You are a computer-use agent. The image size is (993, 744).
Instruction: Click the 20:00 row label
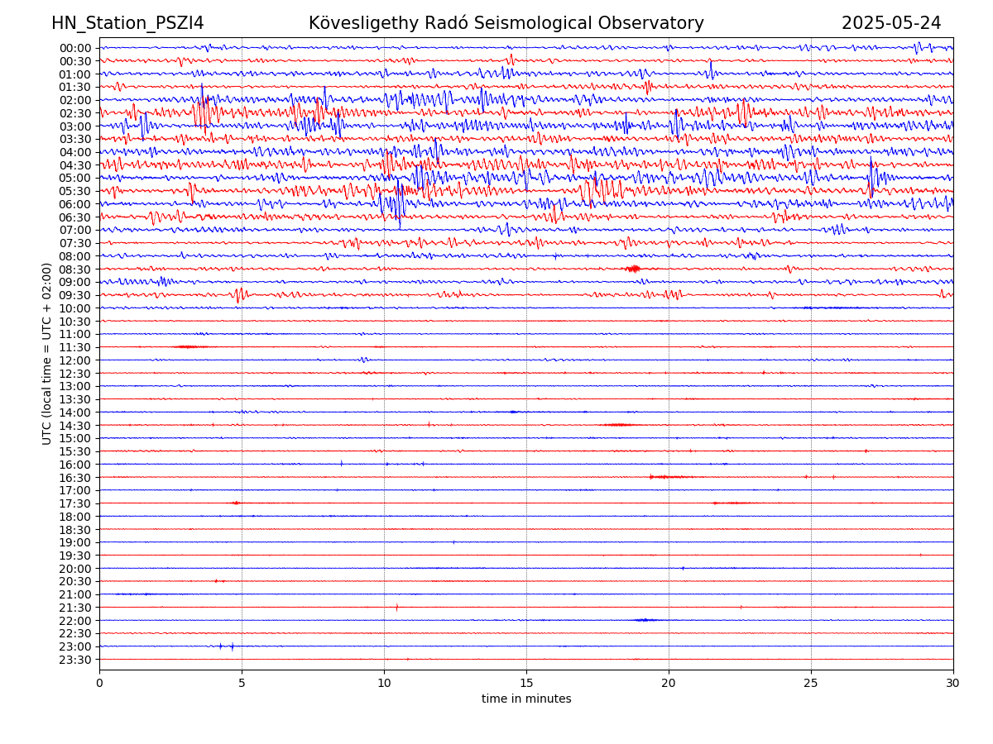[x=74, y=569]
